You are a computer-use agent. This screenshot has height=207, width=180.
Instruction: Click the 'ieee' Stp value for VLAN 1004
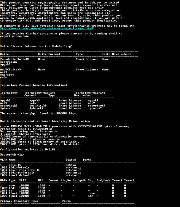(91, 193)
